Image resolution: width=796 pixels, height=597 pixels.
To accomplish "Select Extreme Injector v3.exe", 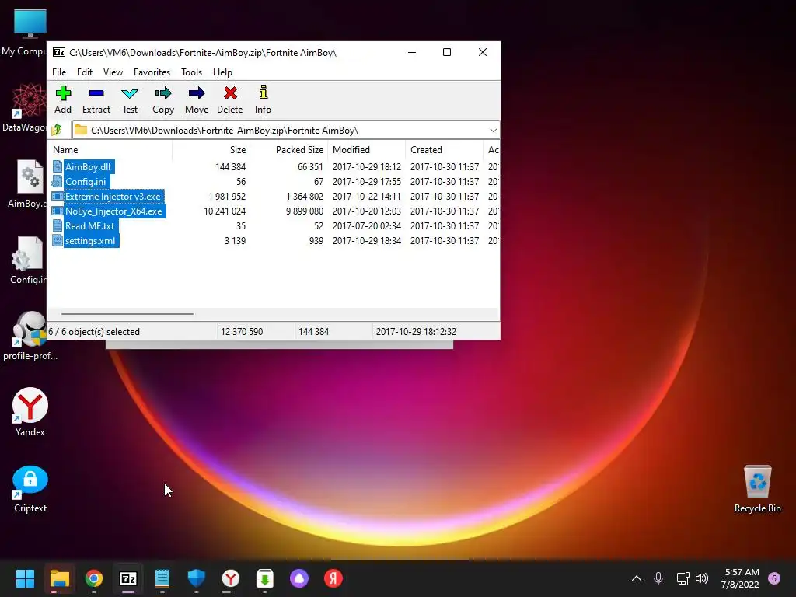I will [x=113, y=196].
